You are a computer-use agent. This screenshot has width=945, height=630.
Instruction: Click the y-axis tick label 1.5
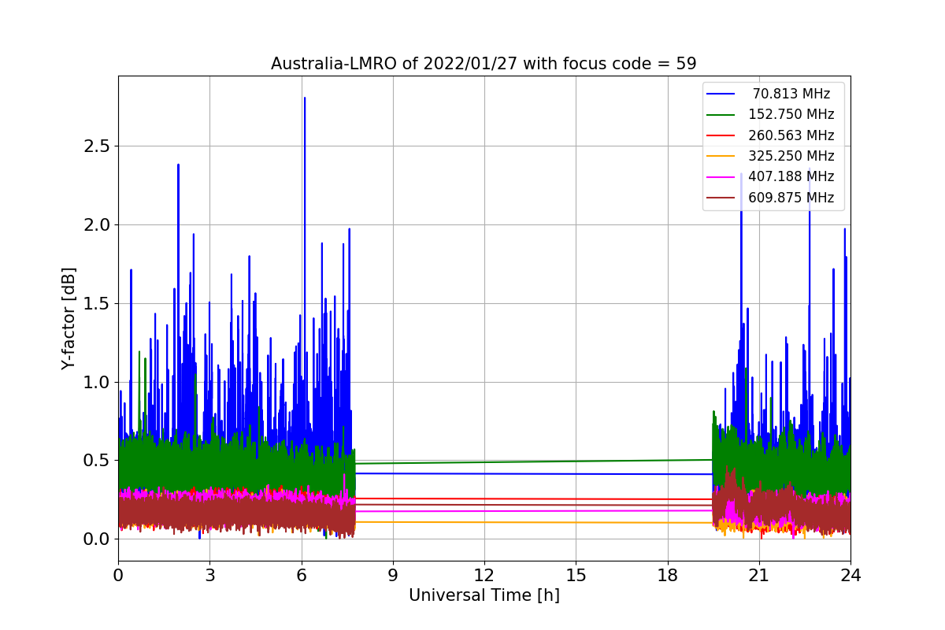click(x=98, y=303)
